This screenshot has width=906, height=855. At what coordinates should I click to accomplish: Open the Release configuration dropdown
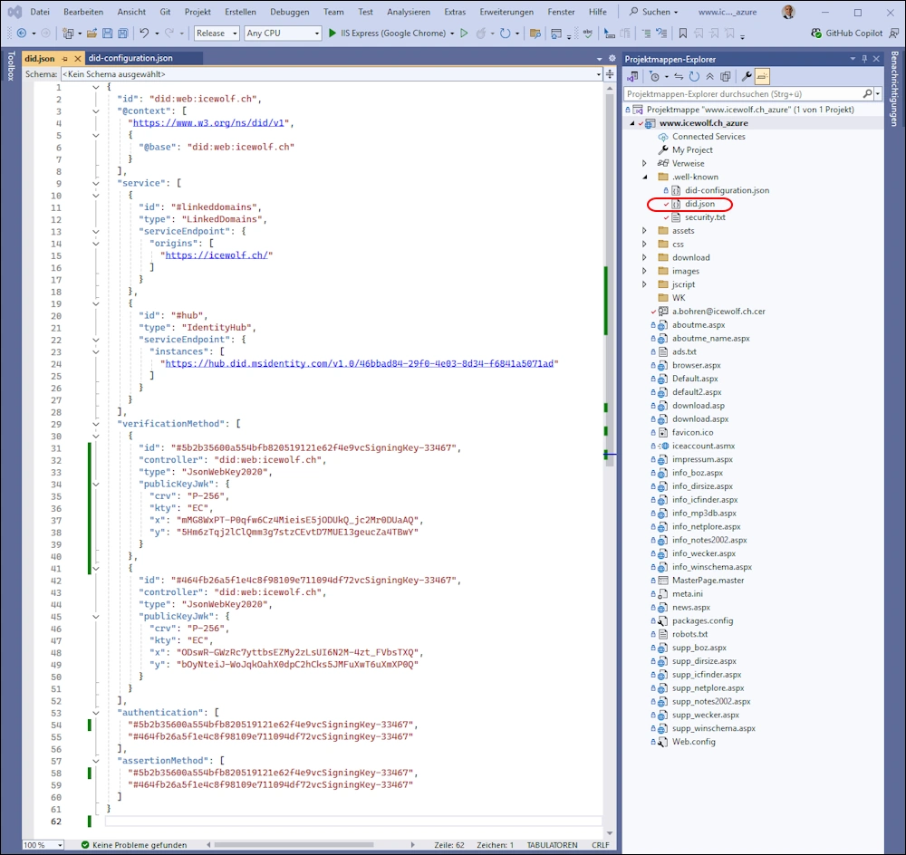pyautogui.click(x=216, y=34)
